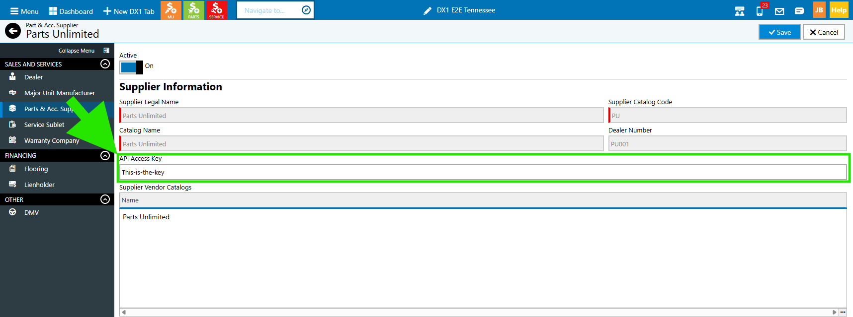Click Collapse Menu in sidebar

tap(77, 51)
